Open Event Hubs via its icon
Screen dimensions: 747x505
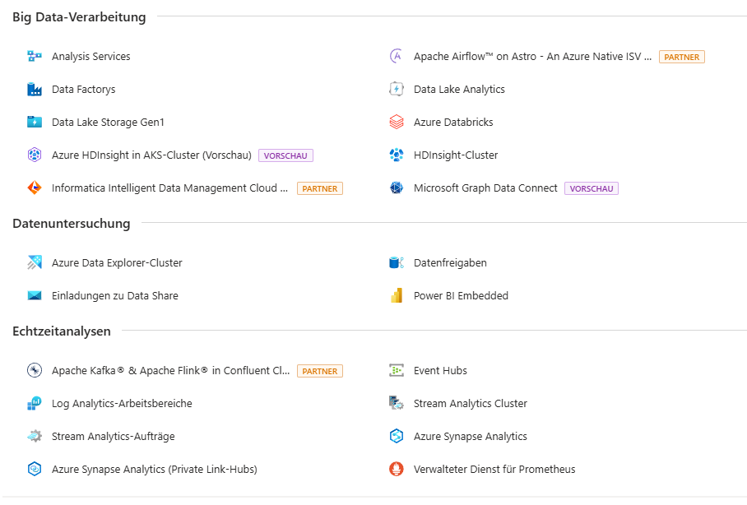397,370
